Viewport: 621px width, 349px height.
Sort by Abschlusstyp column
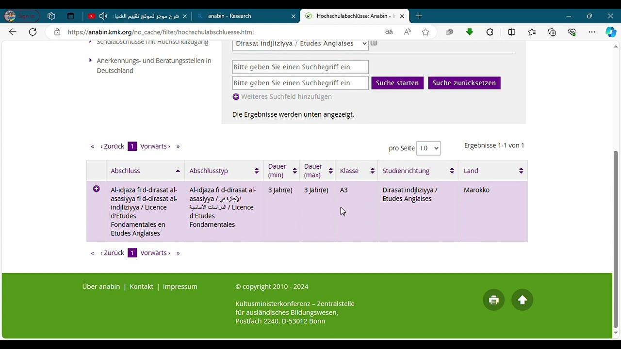tap(224, 171)
